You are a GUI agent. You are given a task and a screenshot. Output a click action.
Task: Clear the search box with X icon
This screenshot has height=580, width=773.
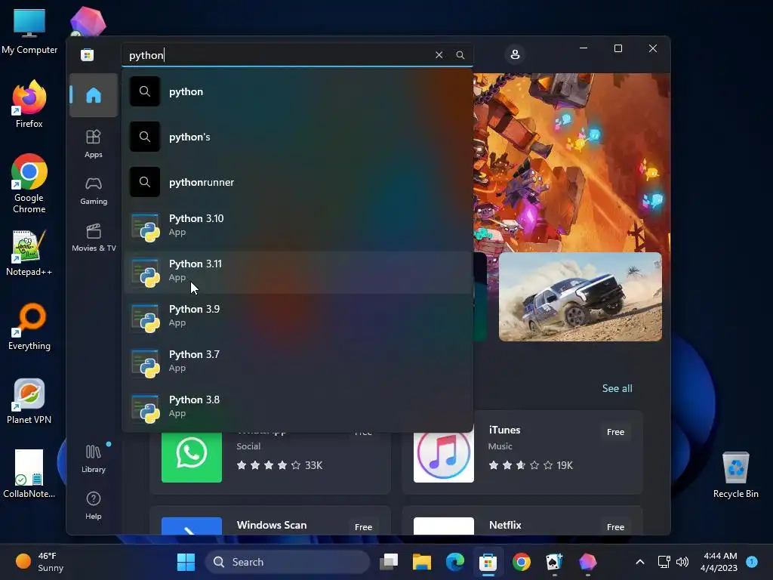(439, 54)
